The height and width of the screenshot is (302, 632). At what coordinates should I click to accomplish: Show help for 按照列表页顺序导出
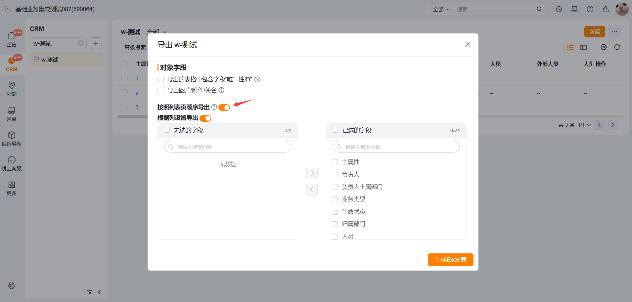click(214, 107)
